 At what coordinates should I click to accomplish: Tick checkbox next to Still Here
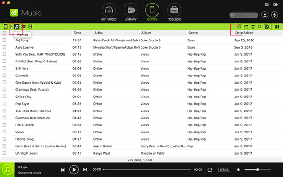(4, 68)
